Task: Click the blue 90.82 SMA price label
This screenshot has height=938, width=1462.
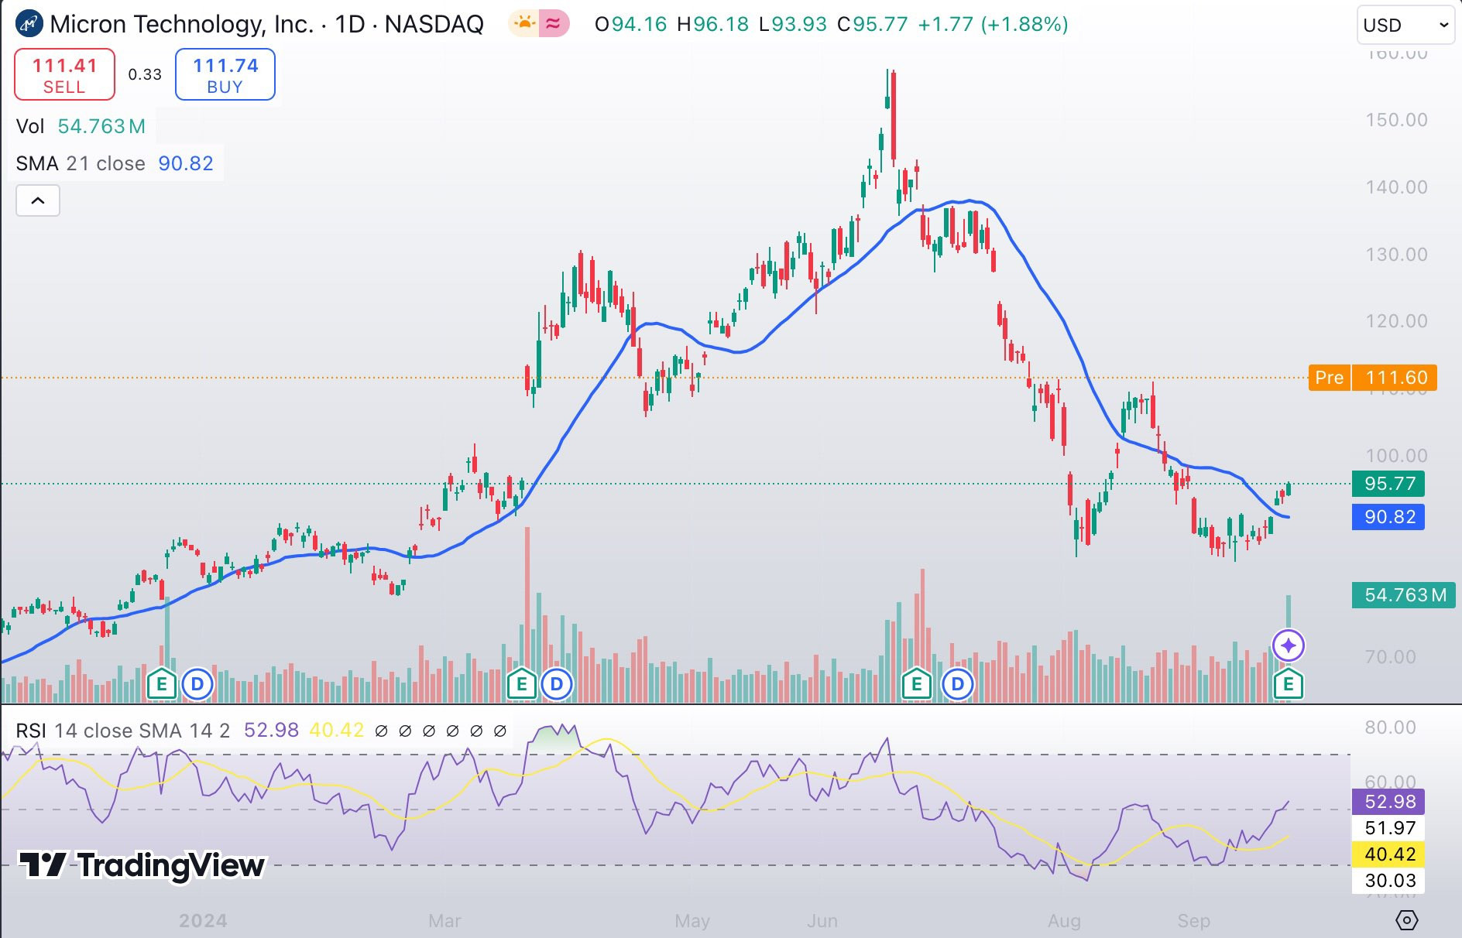Action: pyautogui.click(x=1388, y=517)
